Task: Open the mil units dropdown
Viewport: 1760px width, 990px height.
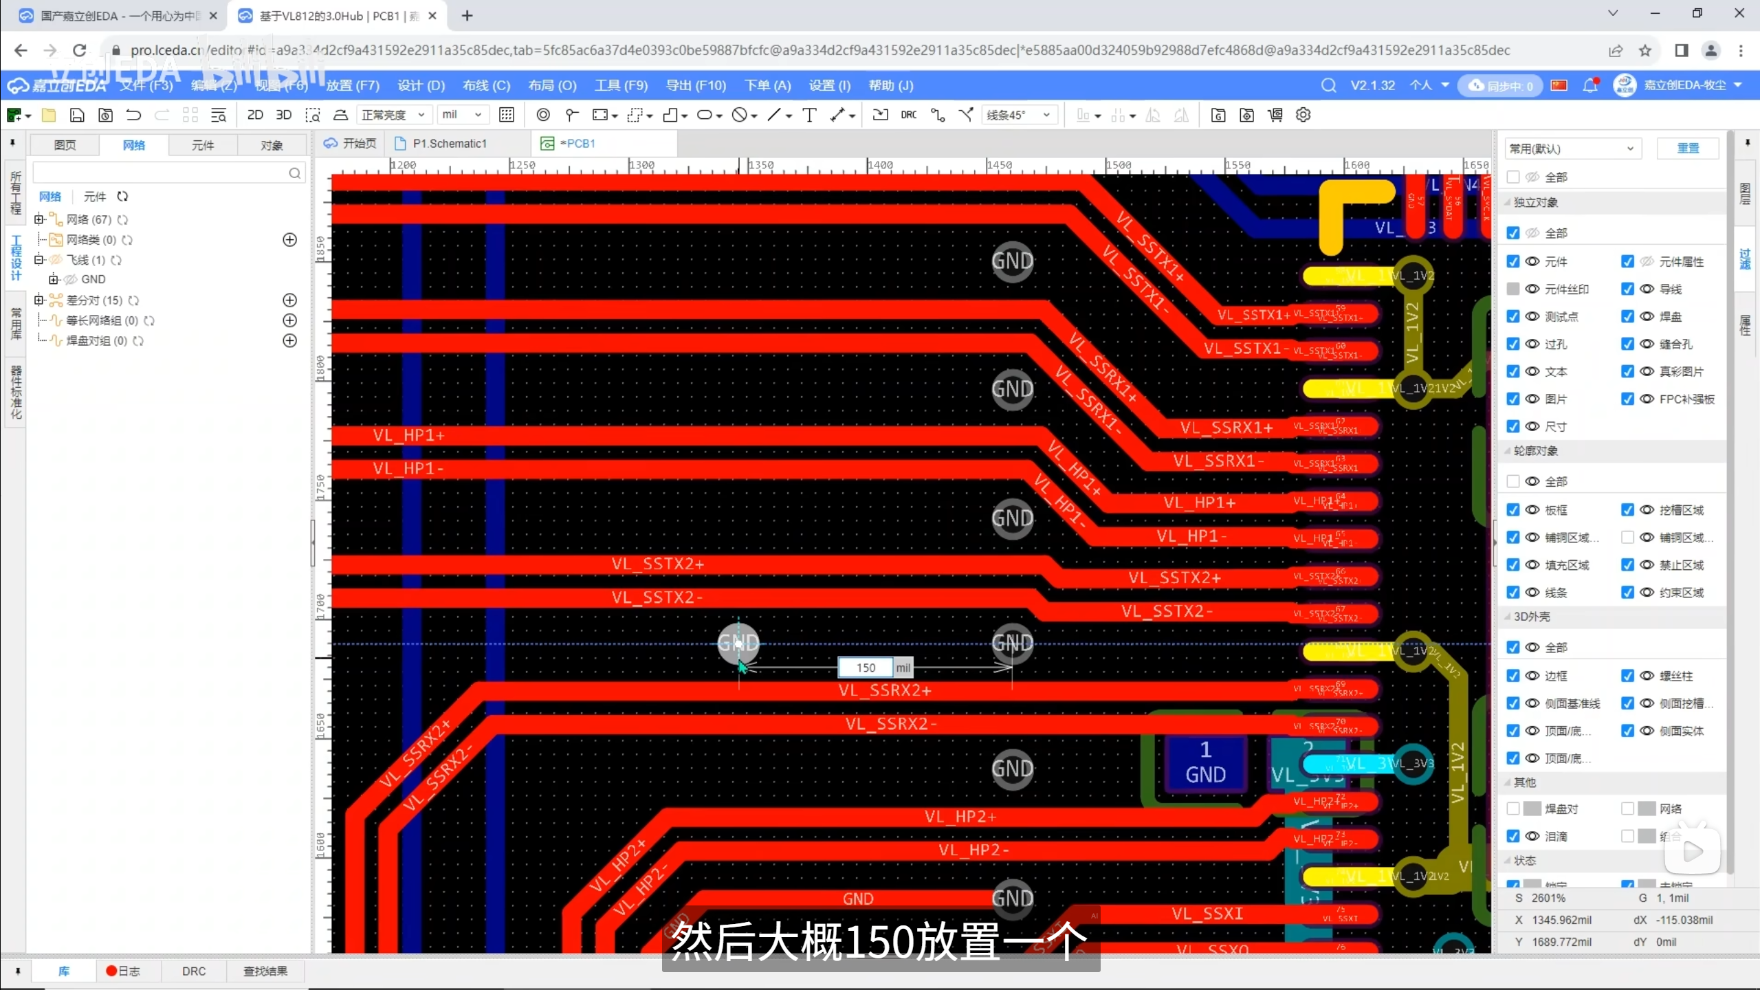Action: [x=462, y=115]
